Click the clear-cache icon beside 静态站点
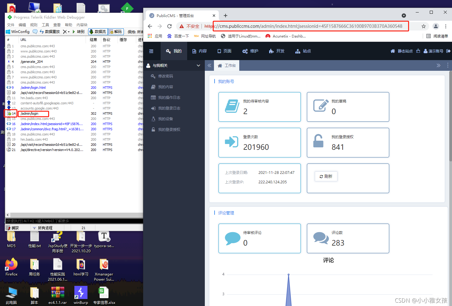The image size is (452, 306). coord(418,51)
